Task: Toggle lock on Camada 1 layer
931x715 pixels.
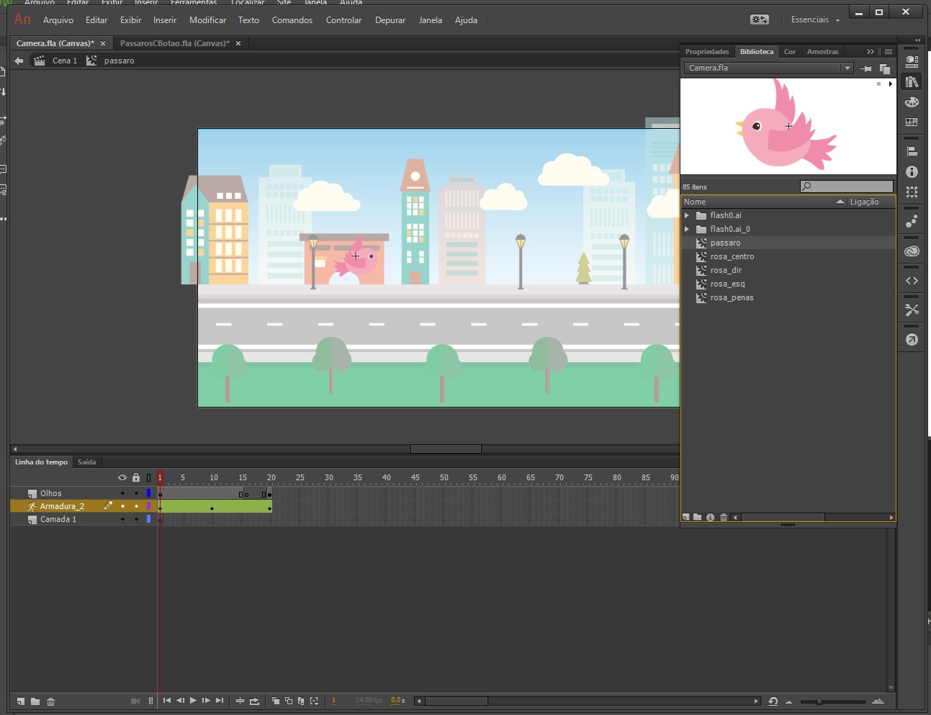Action: pyautogui.click(x=136, y=519)
